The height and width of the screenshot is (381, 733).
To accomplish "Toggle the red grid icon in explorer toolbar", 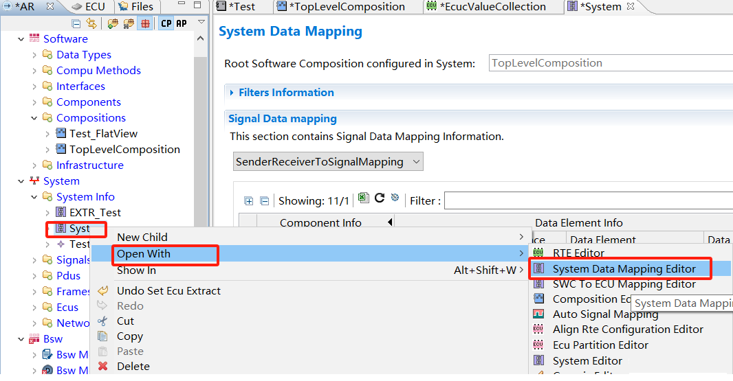I will coord(145,23).
